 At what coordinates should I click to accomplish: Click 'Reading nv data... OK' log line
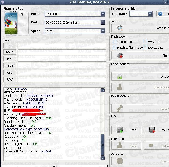point(20,122)
